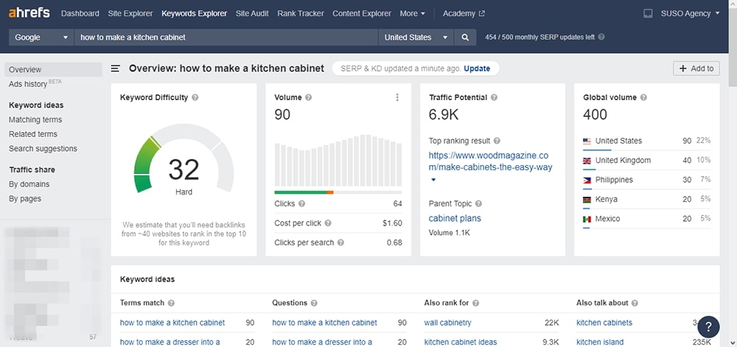737x347 pixels.
Task: Click the Keyword Difficulty gauge
Action: tap(184, 158)
